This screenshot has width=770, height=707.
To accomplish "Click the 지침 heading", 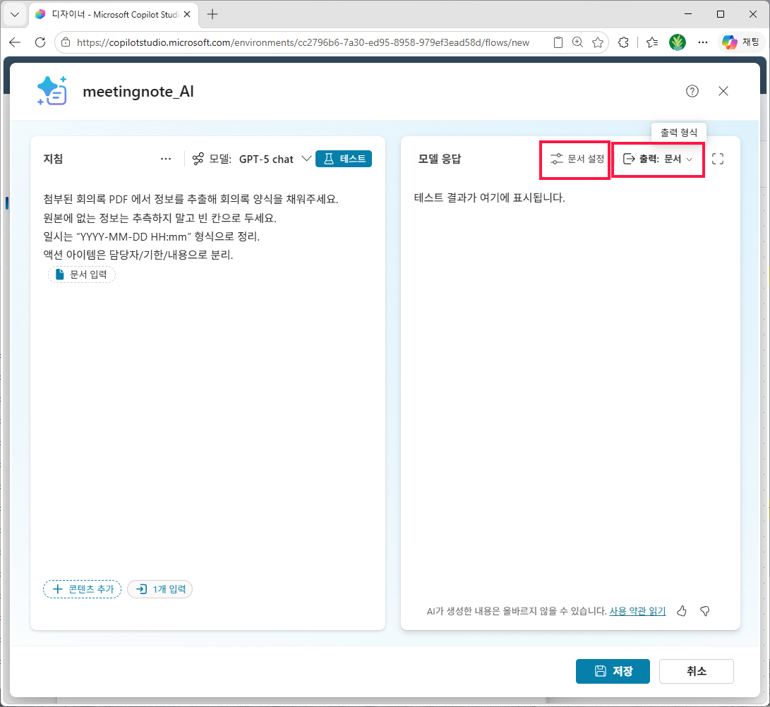I will (53, 159).
